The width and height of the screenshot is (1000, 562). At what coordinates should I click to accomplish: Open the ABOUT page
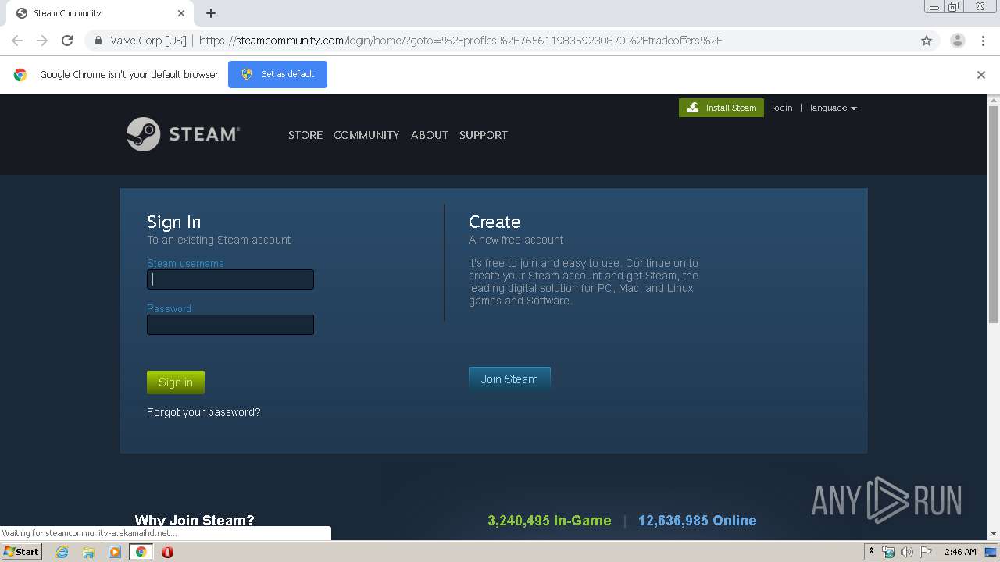click(430, 135)
